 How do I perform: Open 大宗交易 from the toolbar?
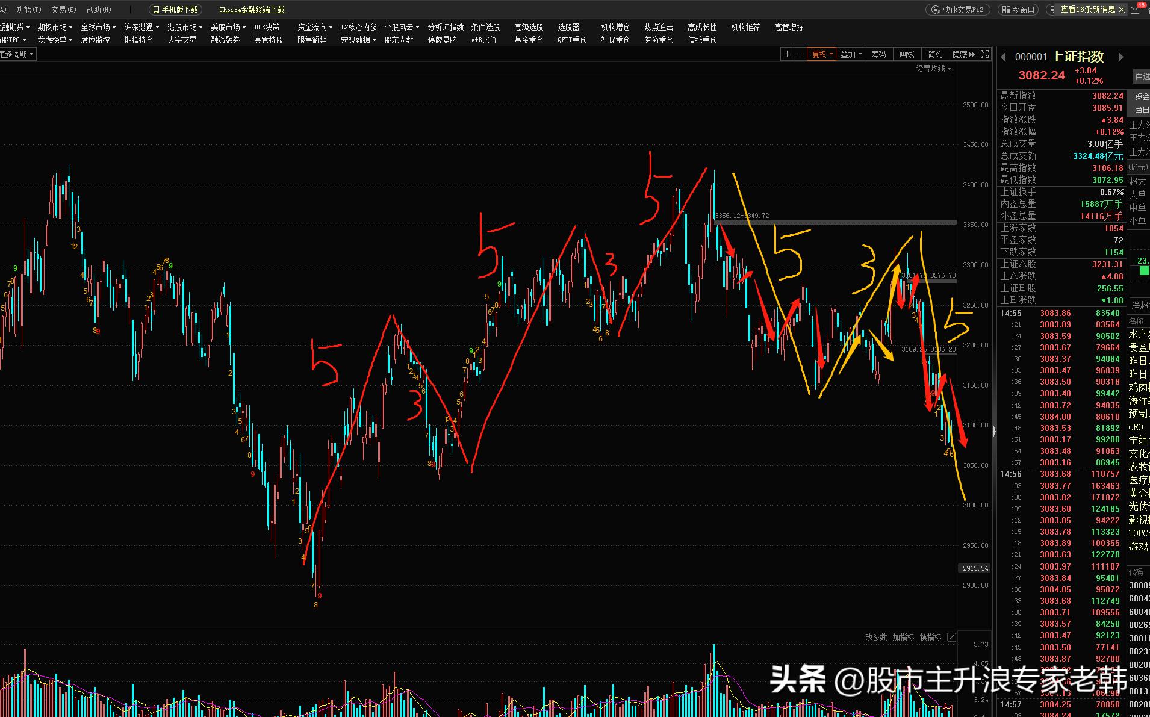[x=182, y=40]
